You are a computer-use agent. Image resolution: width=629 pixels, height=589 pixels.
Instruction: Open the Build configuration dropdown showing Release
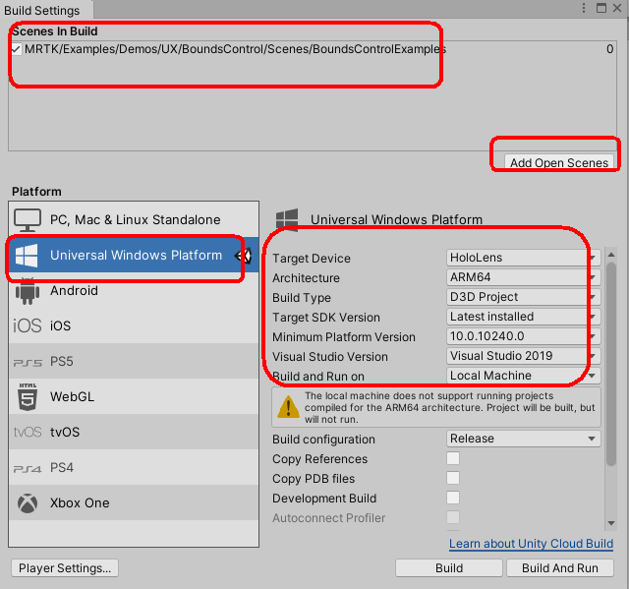point(523,439)
